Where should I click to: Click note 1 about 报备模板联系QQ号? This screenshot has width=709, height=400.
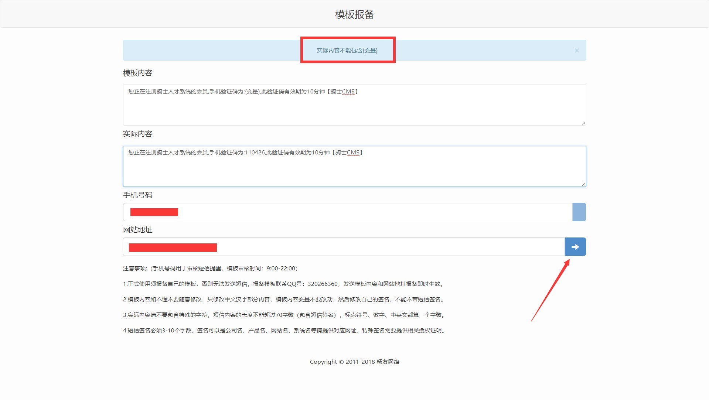point(284,284)
